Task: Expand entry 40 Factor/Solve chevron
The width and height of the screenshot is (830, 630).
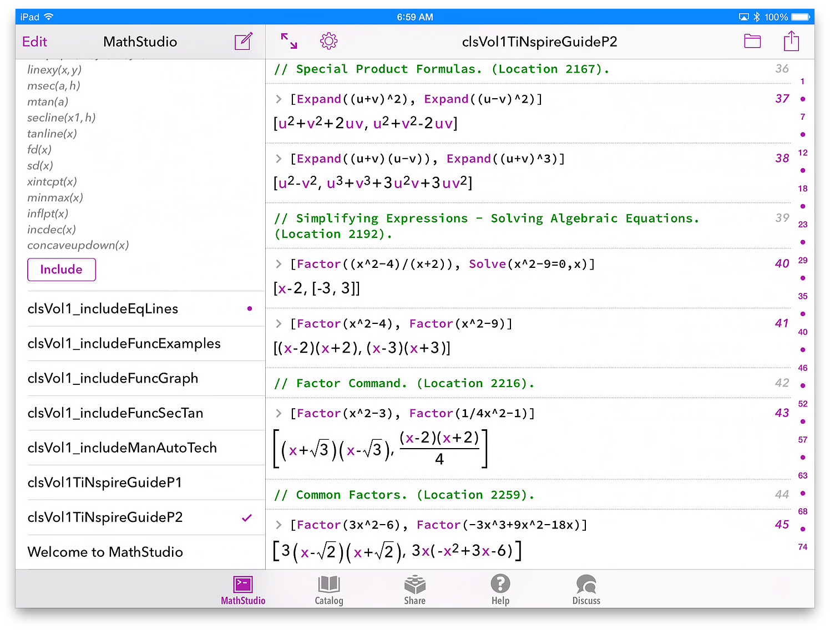Action: tap(279, 265)
